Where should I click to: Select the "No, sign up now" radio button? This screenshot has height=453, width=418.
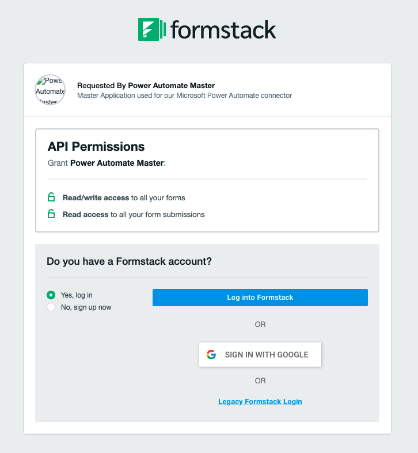[x=51, y=307]
